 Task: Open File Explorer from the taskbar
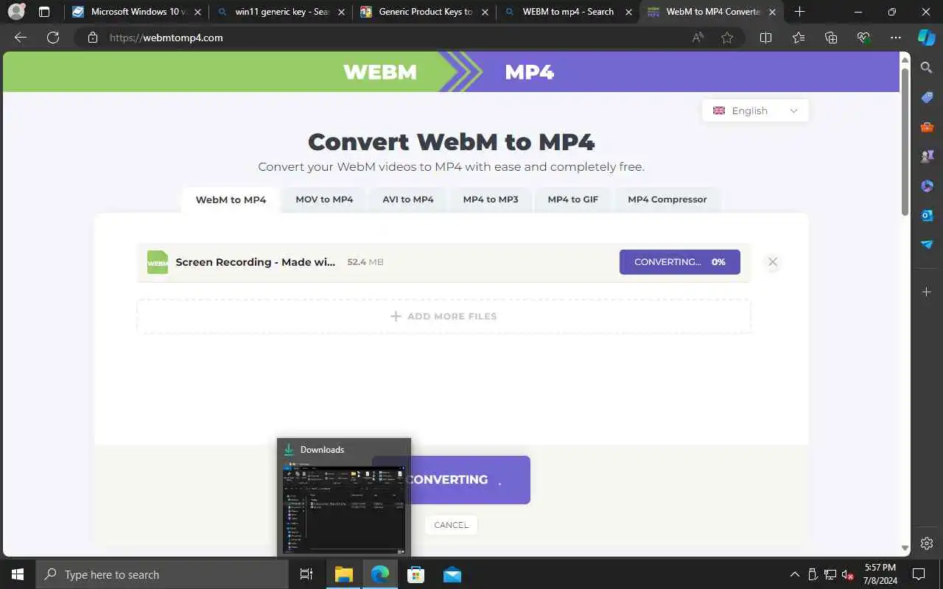[344, 574]
